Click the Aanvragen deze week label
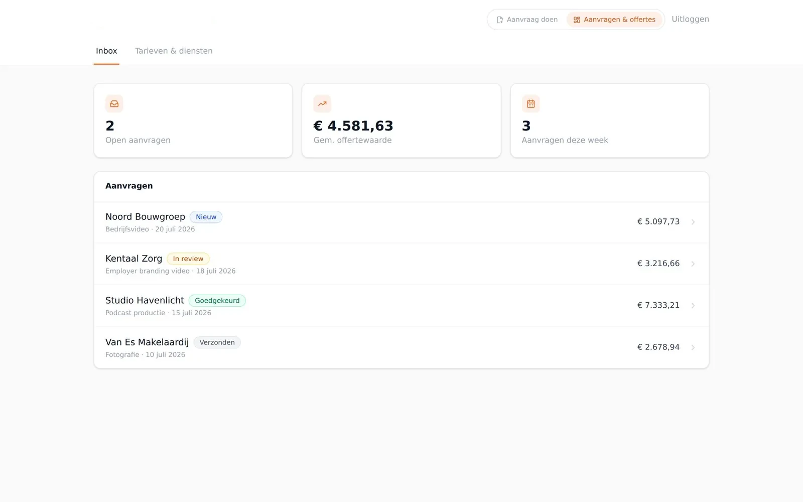This screenshot has height=502, width=803. click(x=565, y=140)
